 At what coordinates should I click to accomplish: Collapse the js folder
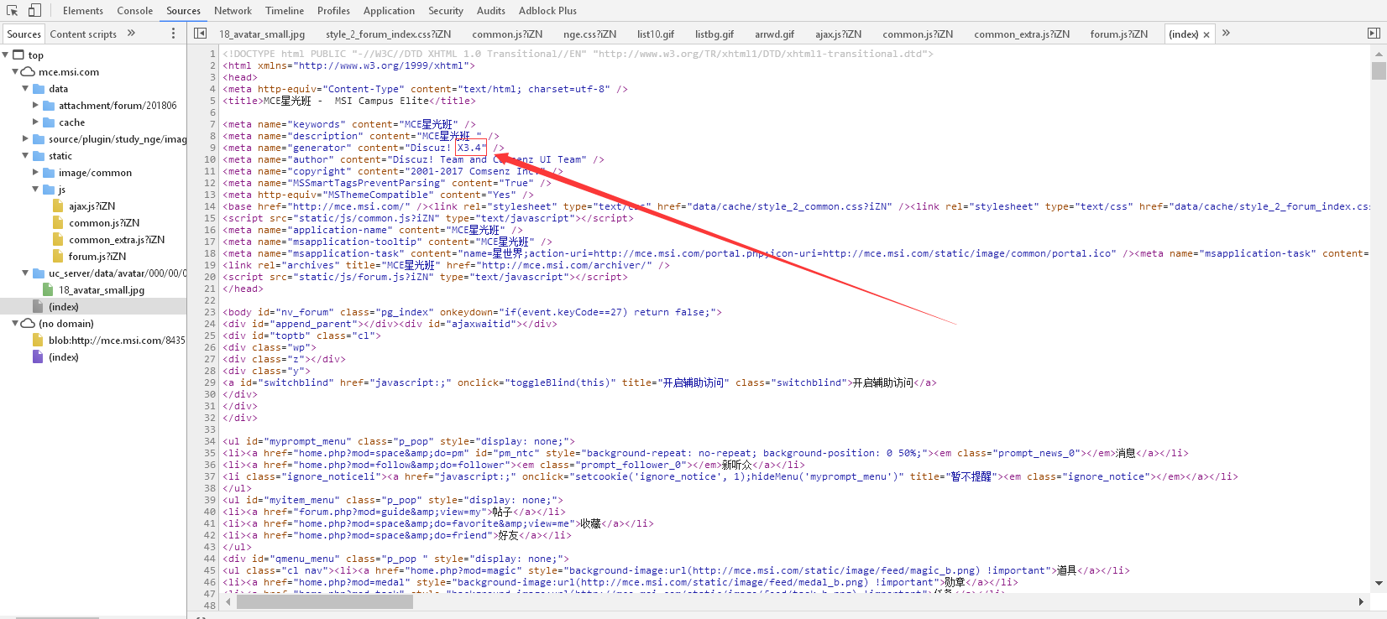click(x=35, y=189)
